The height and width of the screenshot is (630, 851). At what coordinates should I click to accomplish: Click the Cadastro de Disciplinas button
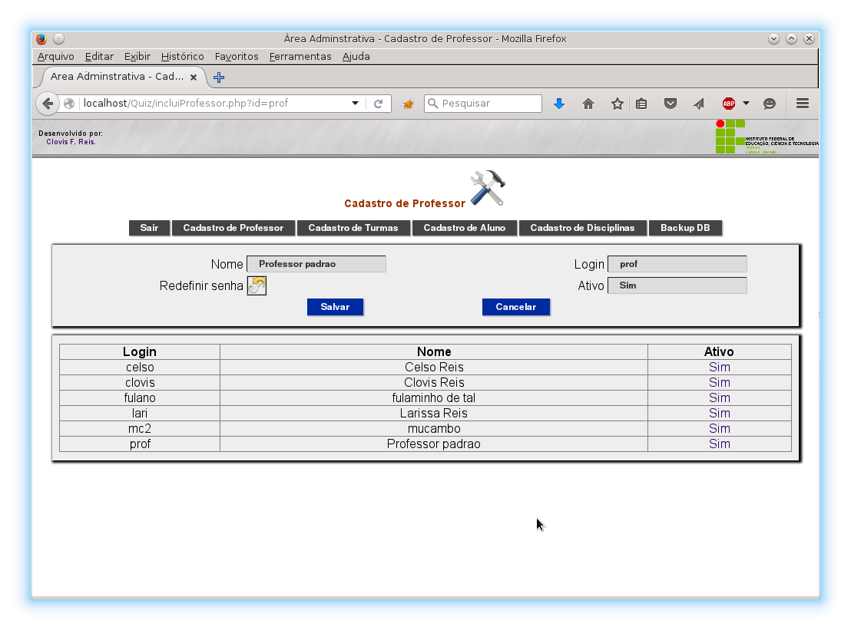coord(582,228)
